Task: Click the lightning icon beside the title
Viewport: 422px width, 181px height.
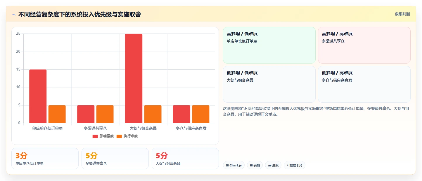Action: 14,15
